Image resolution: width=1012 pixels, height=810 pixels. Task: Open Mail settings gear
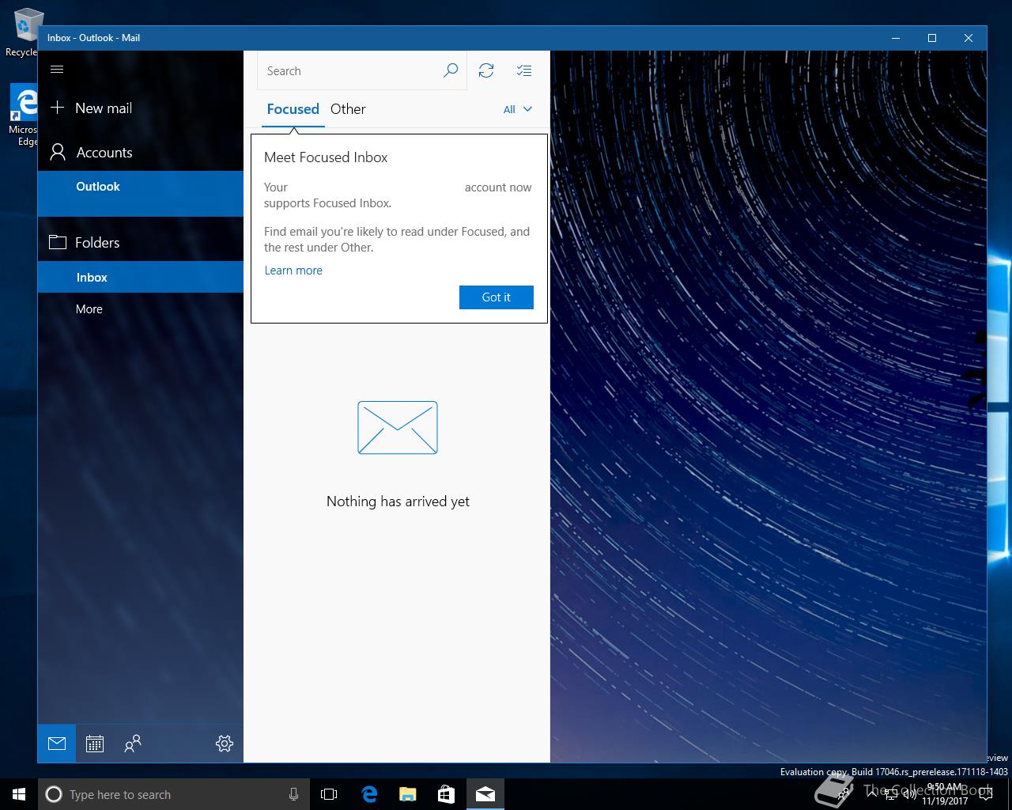click(x=225, y=744)
